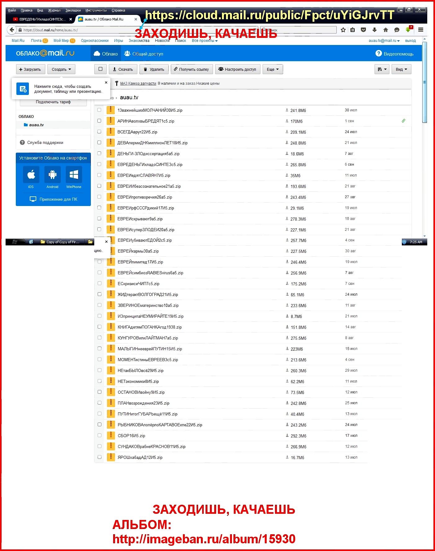
Task: Check the box for ПЛАНвозрождения23И5.zip
Action: (x=100, y=403)
